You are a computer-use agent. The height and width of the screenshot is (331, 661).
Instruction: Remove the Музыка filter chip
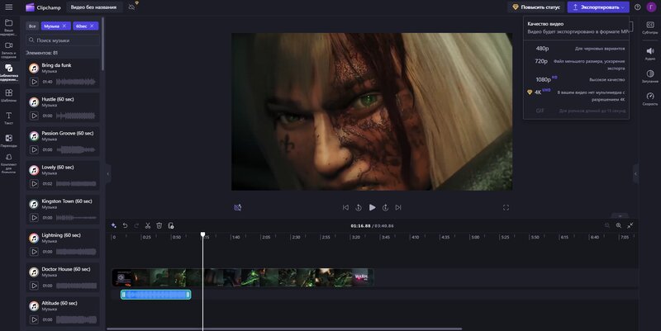64,26
